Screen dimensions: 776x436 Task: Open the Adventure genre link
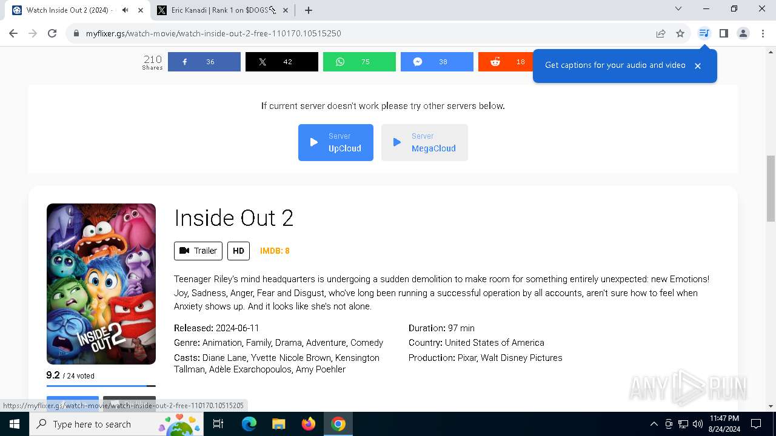(x=326, y=343)
